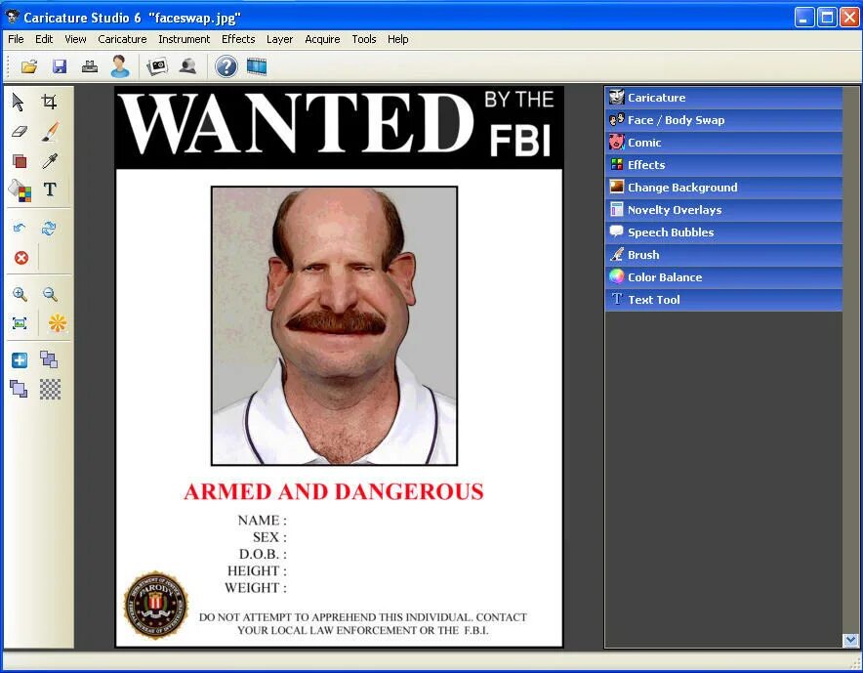This screenshot has width=863, height=673.
Task: Click the camera photo toolbar icon
Action: tap(157, 66)
